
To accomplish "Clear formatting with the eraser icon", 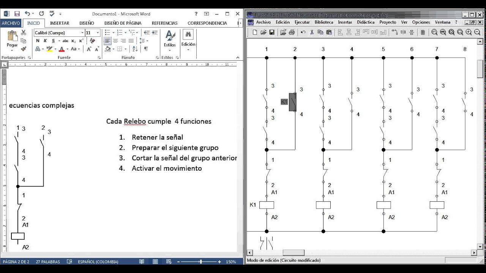I will [x=93, y=41].
